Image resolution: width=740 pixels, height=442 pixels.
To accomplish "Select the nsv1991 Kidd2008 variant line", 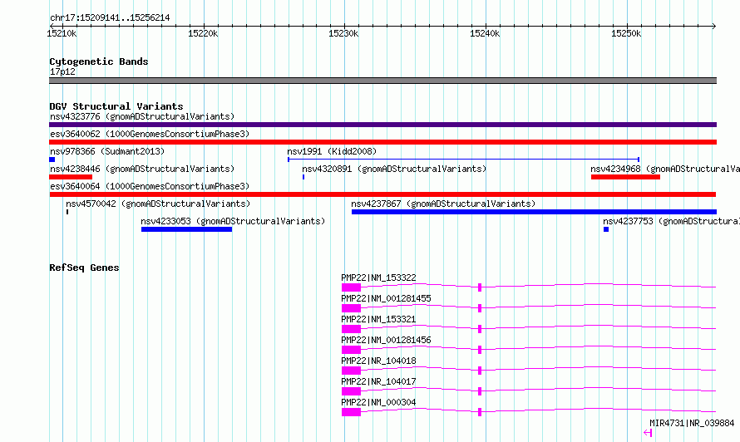I will [463, 160].
